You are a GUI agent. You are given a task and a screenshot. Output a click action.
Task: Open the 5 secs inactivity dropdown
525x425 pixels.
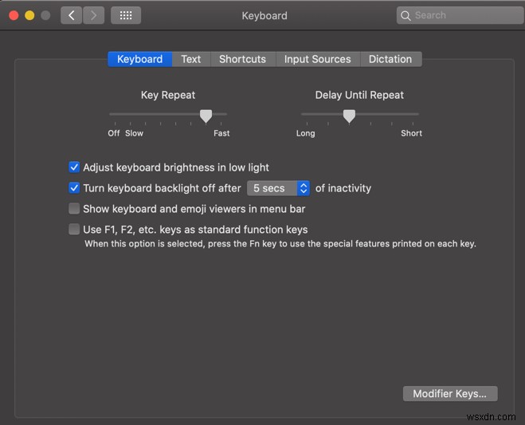278,188
